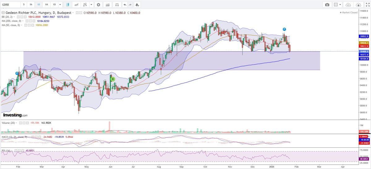
Task: Click the 1D interval selector
Action: (54, 5)
